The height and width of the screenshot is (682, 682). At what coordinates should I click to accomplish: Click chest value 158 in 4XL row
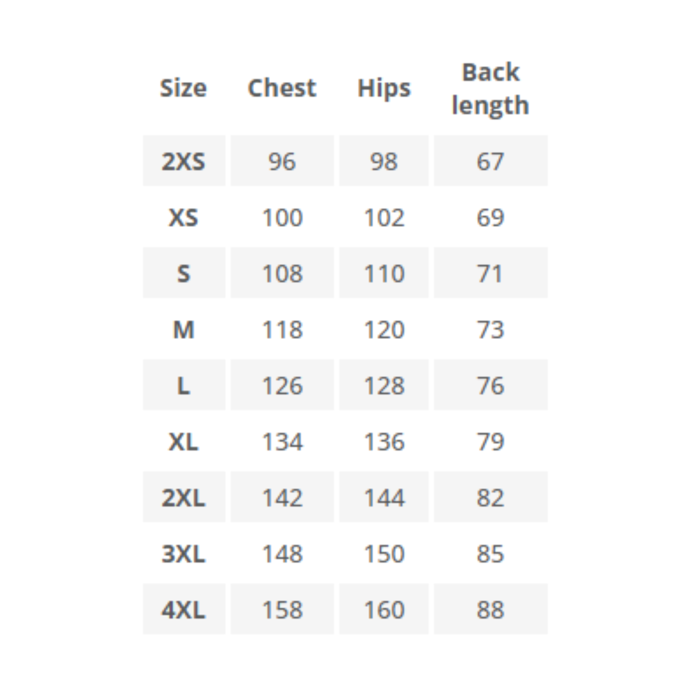pyautogui.click(x=282, y=610)
